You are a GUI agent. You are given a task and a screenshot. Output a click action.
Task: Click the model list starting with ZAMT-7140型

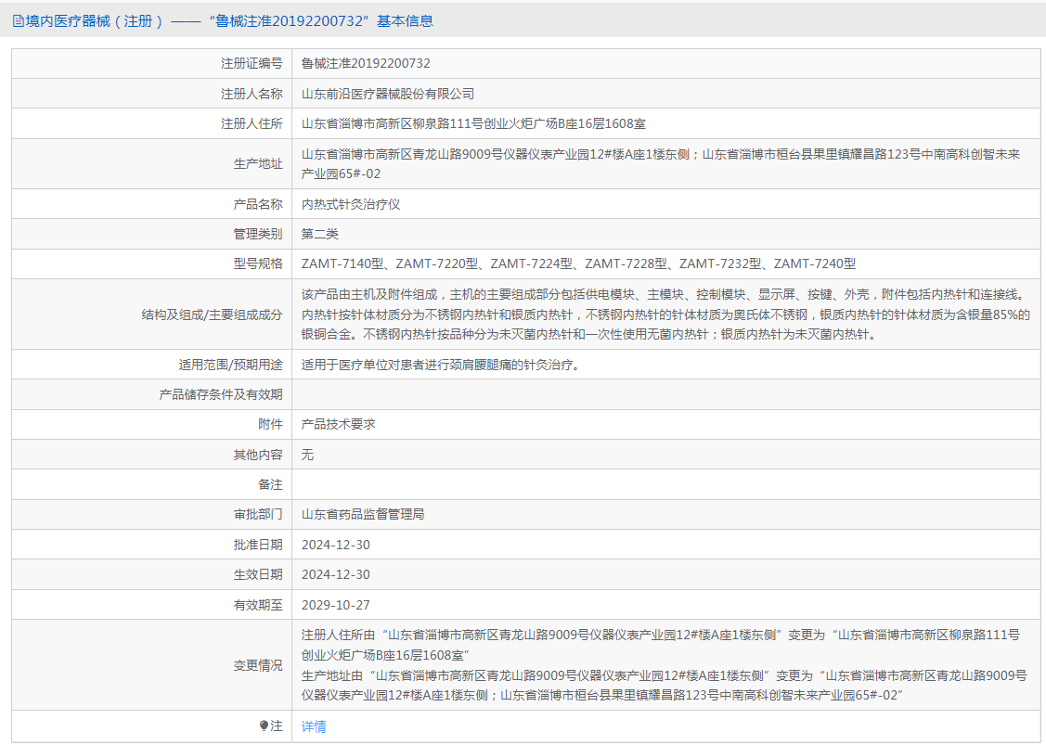pos(578,263)
